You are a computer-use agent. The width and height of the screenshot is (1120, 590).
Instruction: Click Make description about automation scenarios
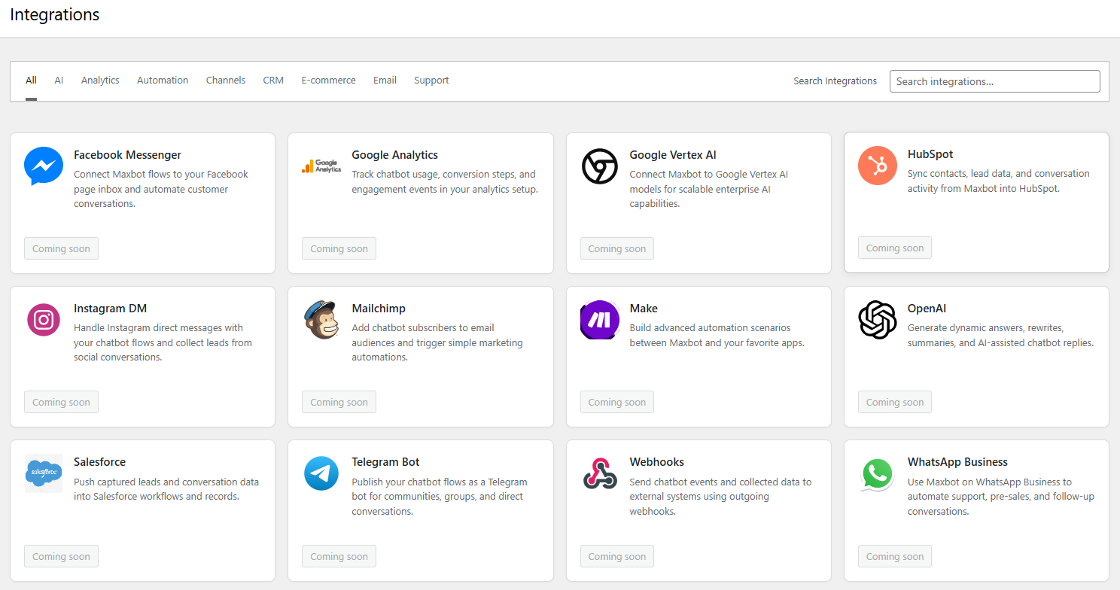pyautogui.click(x=717, y=335)
